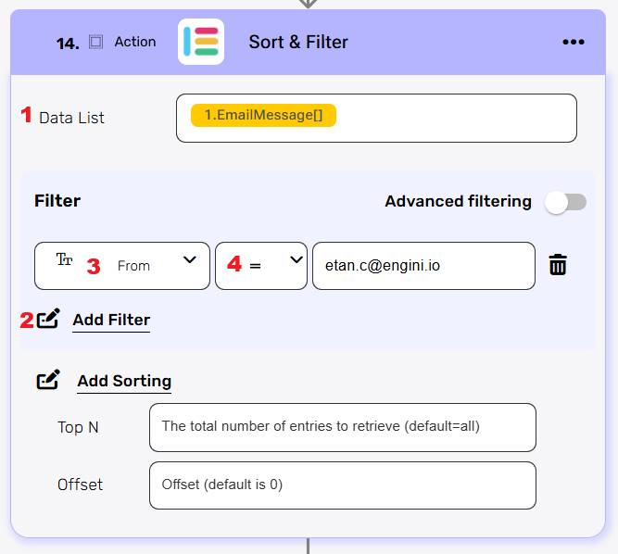Click the pencil icon beside Add Filter

coord(49,320)
